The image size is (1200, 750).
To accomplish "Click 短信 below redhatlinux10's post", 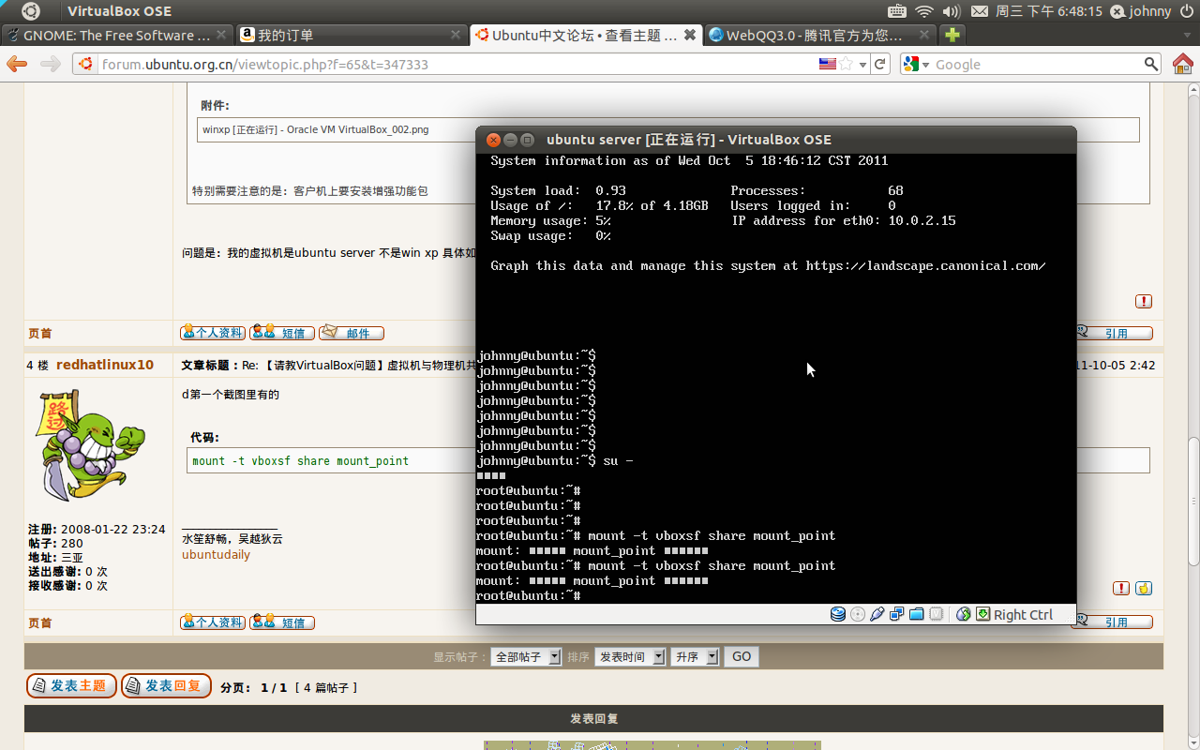I will (x=282, y=622).
